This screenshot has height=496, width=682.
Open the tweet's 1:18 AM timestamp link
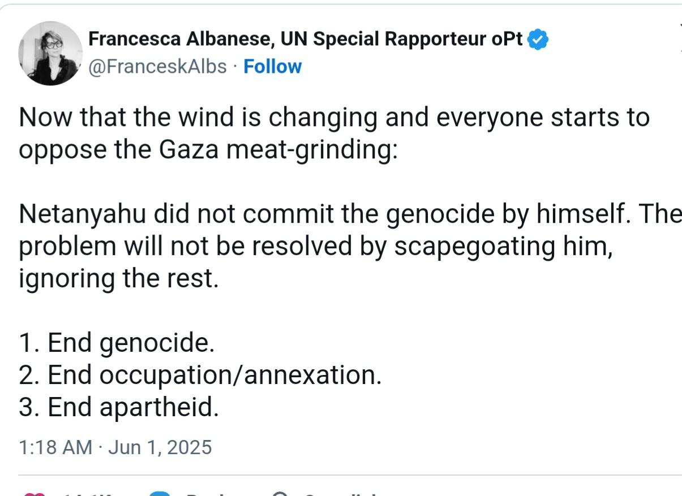point(55,447)
